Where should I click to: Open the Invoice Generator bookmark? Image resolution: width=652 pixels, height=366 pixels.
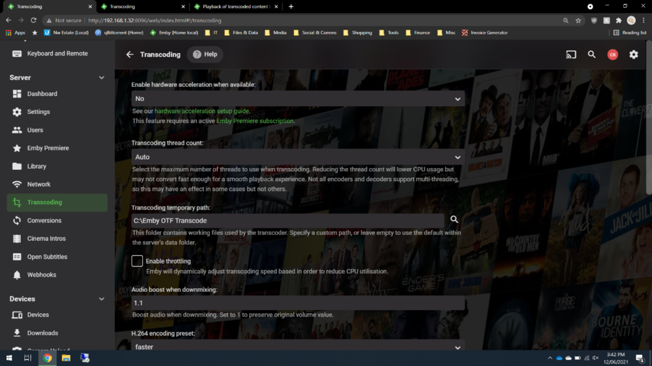484,33
